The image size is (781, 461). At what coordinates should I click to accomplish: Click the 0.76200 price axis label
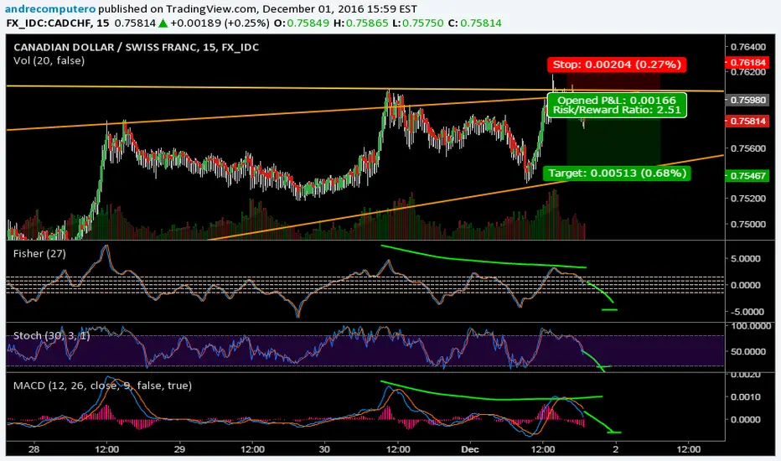(x=748, y=72)
